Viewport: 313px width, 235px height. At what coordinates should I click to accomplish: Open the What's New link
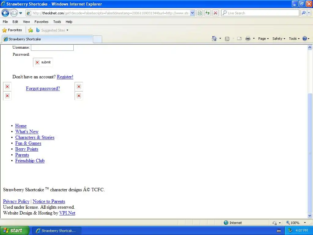coord(27,132)
